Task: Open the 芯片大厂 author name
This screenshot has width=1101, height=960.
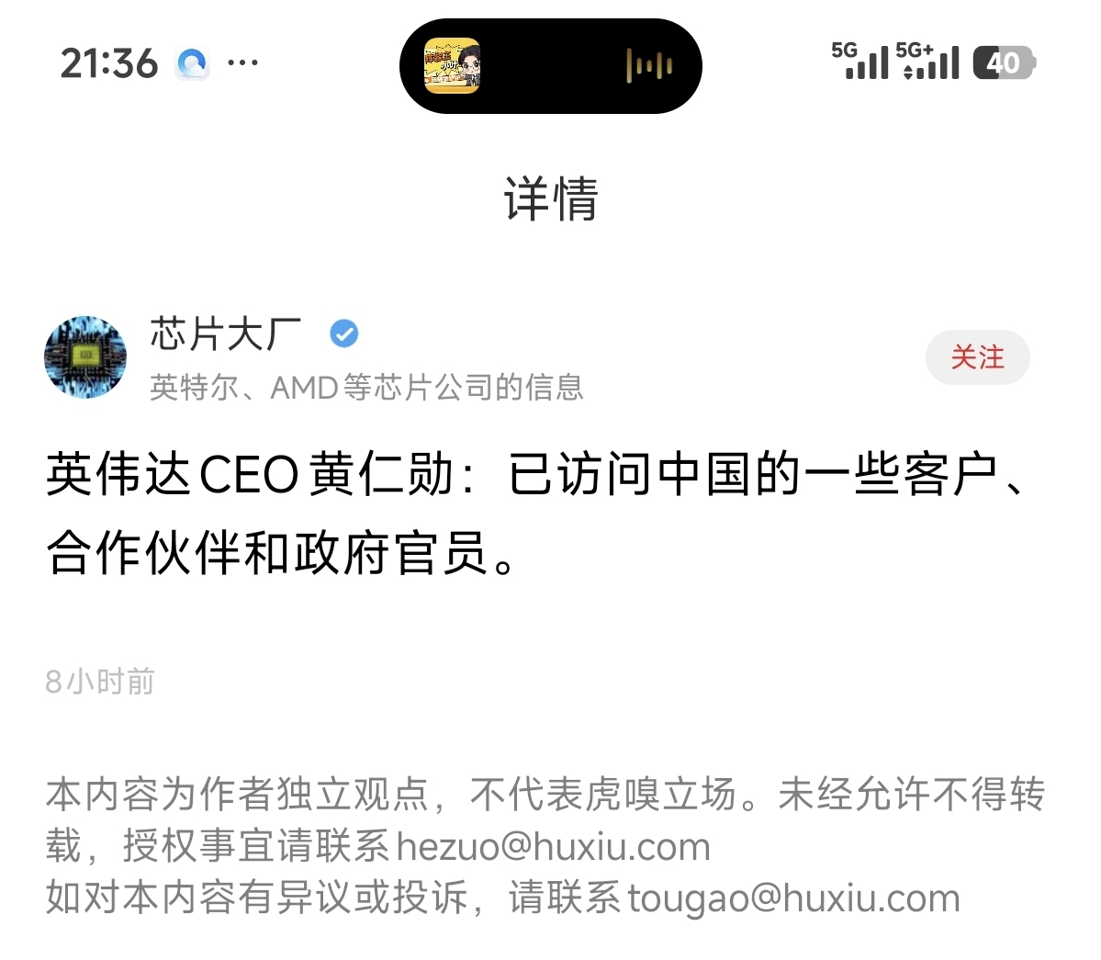Action: (x=226, y=333)
